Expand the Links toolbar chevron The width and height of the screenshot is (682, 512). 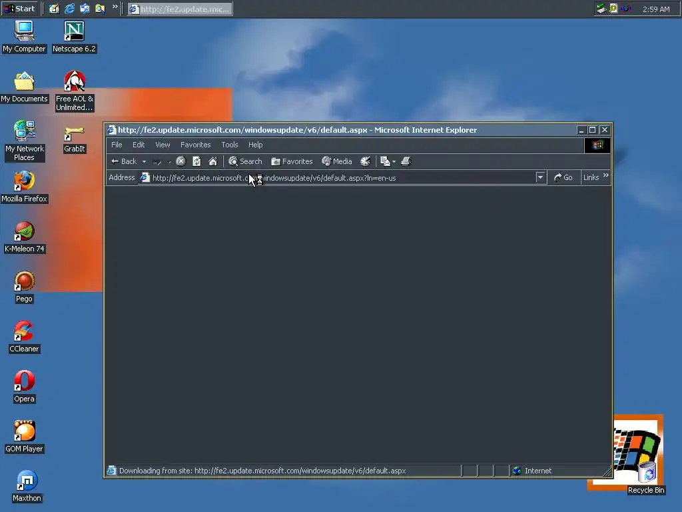click(606, 175)
